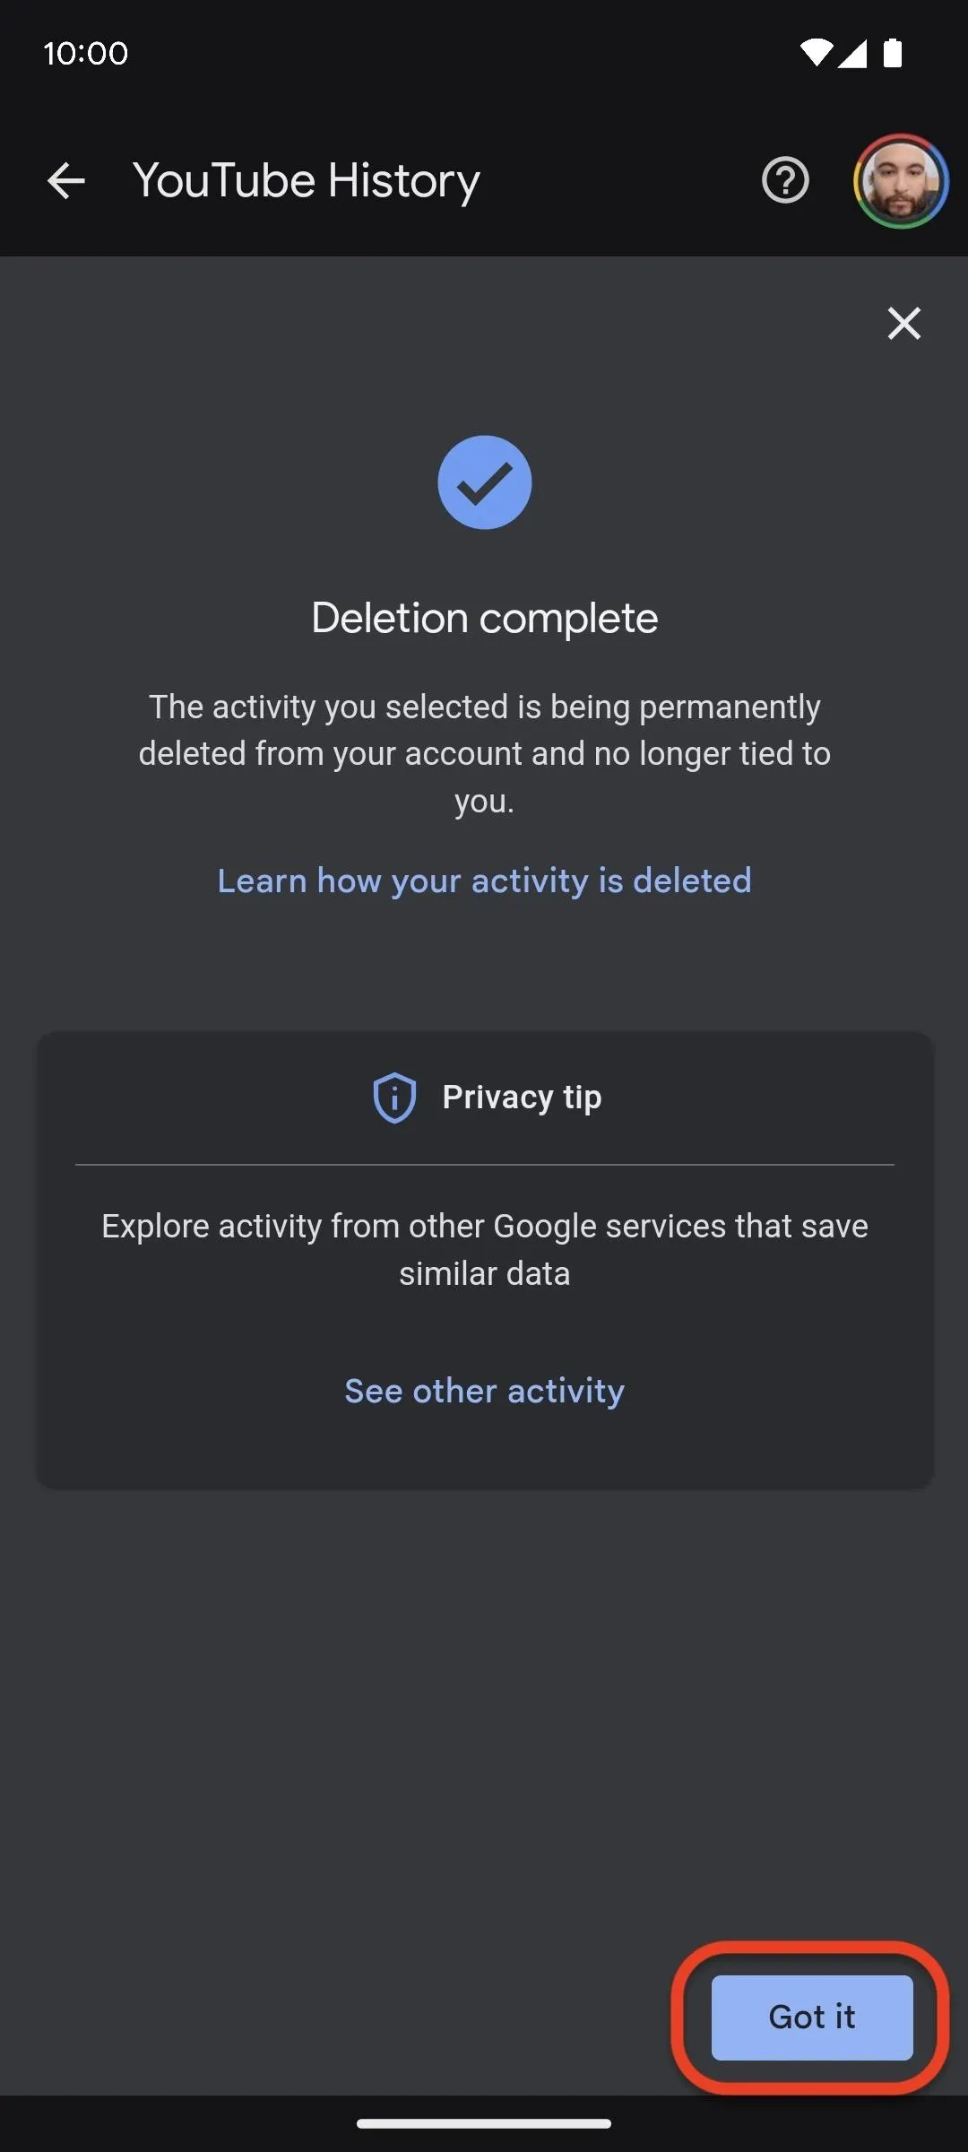Viewport: 968px width, 2152px height.
Task: Click the Privacy tip shield icon
Action: tap(394, 1098)
